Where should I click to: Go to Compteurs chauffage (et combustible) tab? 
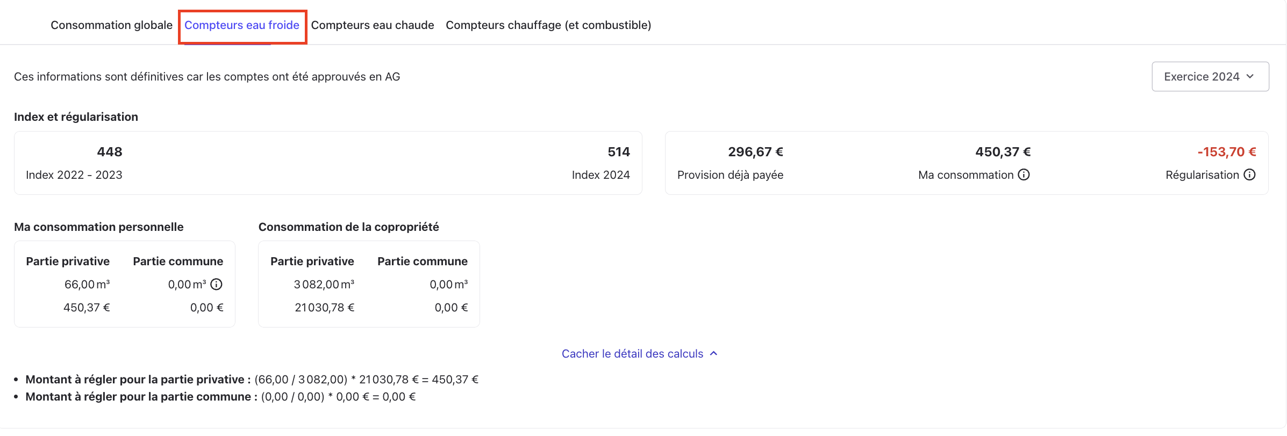548,25
